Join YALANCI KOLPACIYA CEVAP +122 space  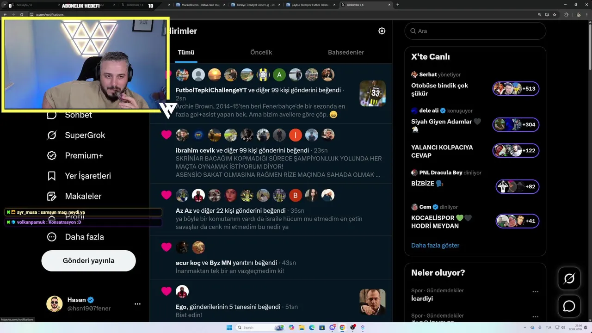tap(516, 151)
